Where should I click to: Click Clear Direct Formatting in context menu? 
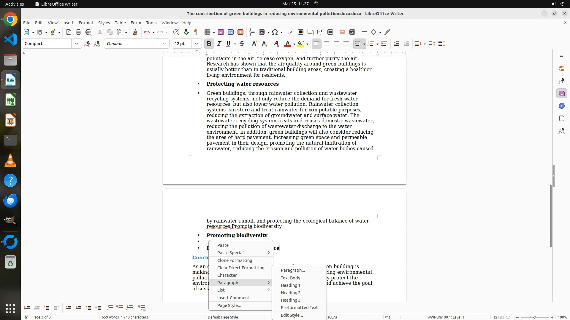240,268
